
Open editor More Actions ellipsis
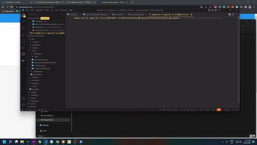coord(237,14)
